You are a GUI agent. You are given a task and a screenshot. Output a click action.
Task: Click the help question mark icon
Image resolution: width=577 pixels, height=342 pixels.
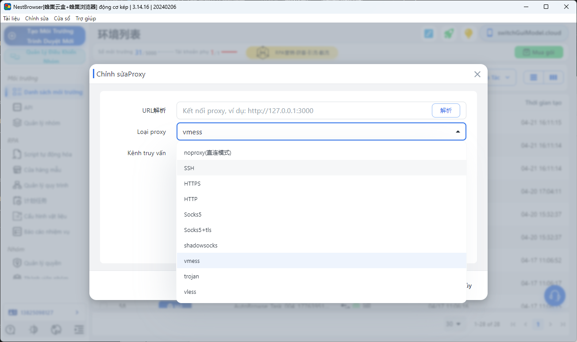10,330
